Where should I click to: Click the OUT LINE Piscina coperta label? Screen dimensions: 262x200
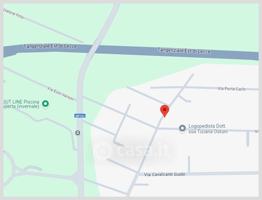(x=21, y=104)
